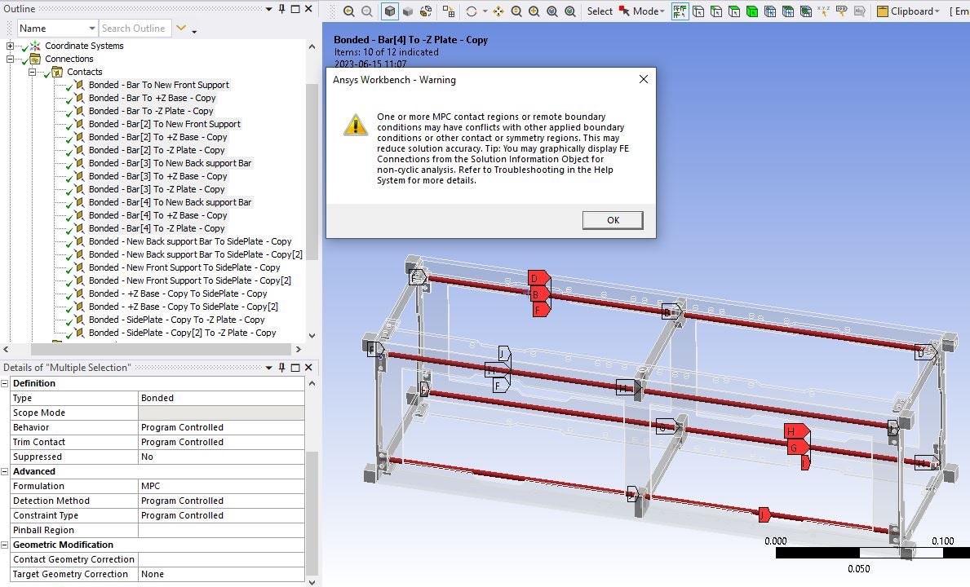
Task: Activate the Rotate view tool
Action: click(472, 11)
